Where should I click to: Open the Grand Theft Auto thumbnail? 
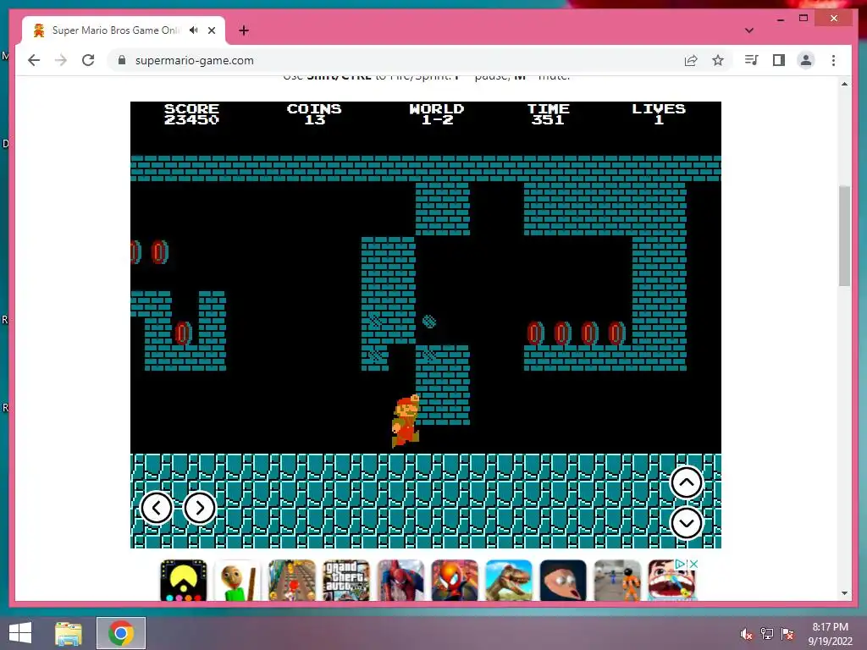click(x=346, y=581)
